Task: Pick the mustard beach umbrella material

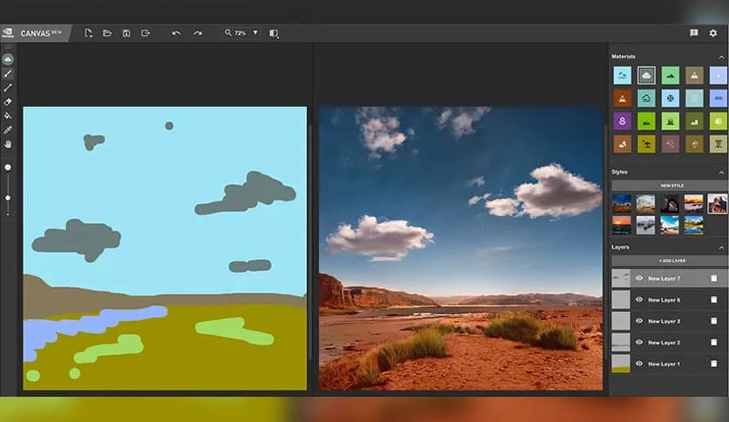Action: pyautogui.click(x=646, y=144)
